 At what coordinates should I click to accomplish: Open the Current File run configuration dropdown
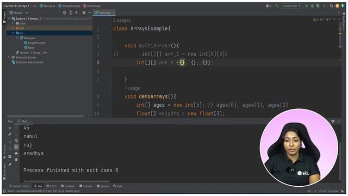click(291, 6)
